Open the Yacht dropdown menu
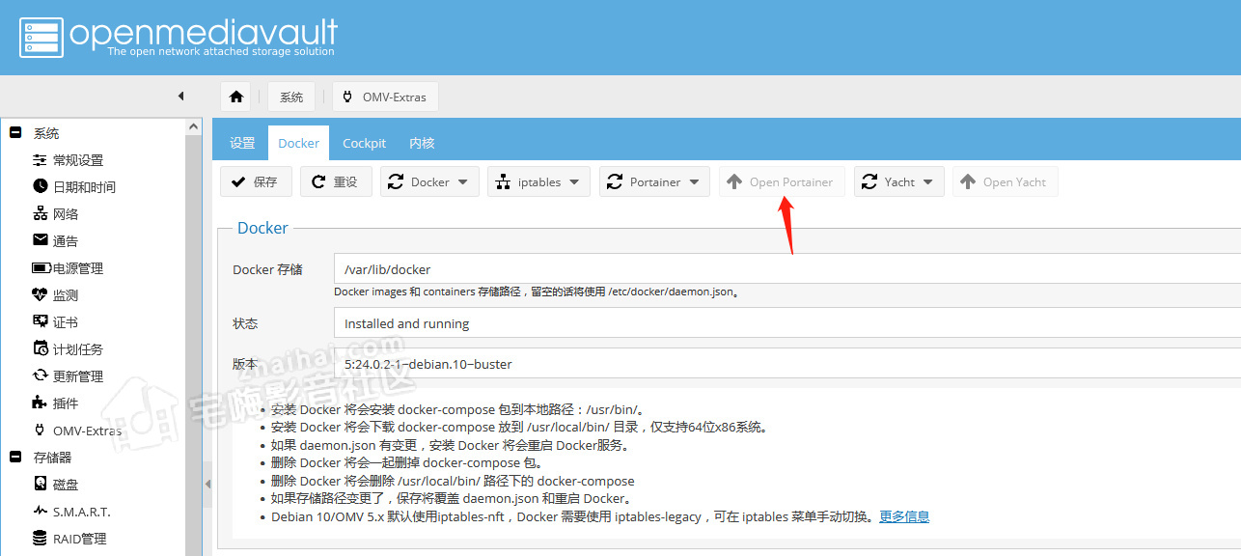1241x556 pixels. (x=898, y=181)
